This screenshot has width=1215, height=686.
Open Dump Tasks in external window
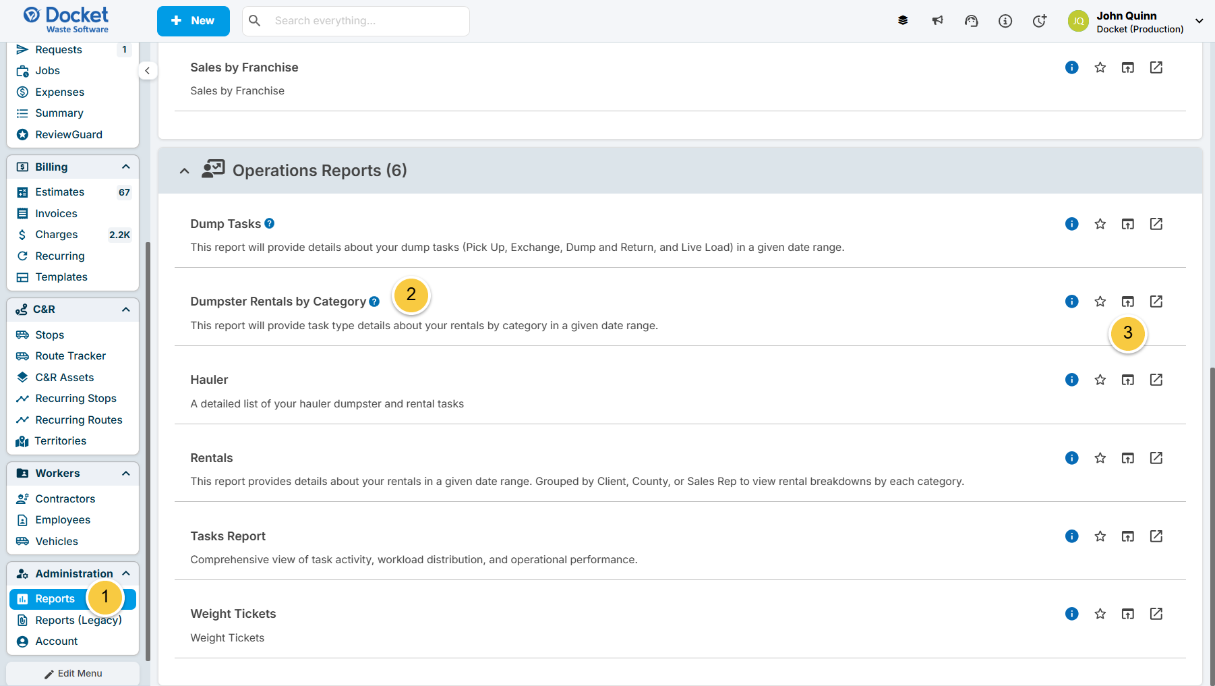click(x=1156, y=224)
